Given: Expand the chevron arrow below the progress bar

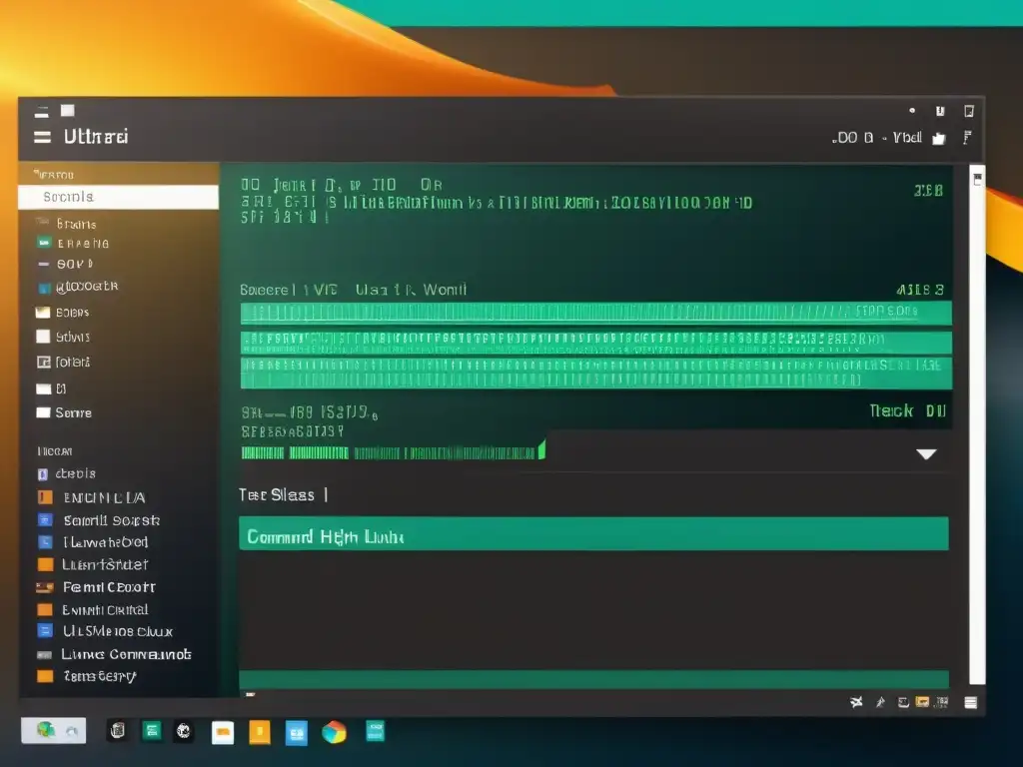Looking at the screenshot, I should pos(927,453).
